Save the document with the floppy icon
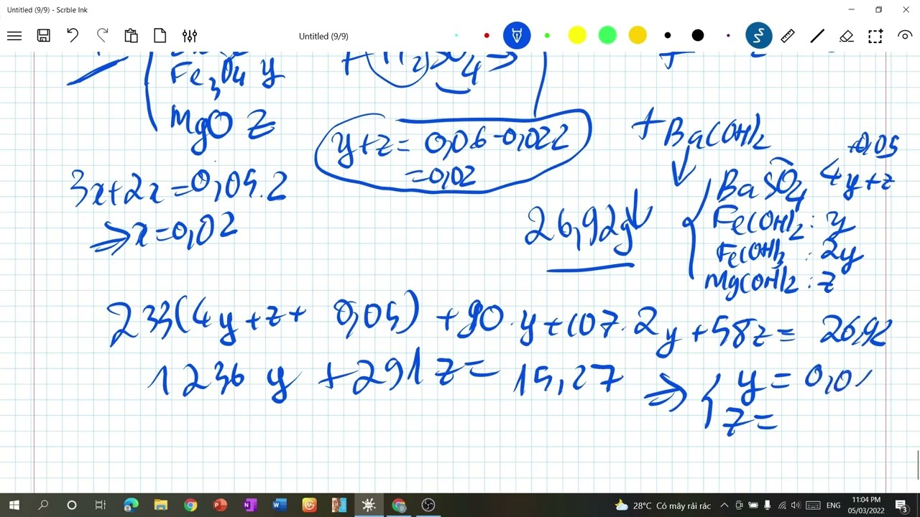 click(43, 36)
